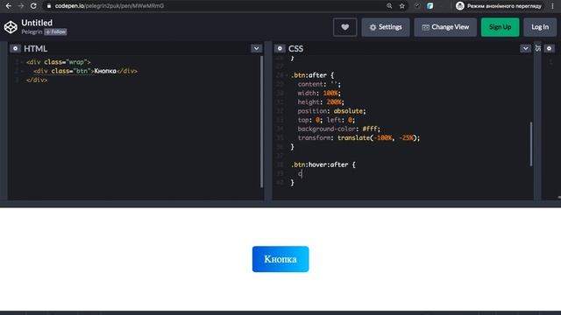Bookmark this page with the star icon
The width and height of the screenshot is (561, 315).
tap(402, 6)
